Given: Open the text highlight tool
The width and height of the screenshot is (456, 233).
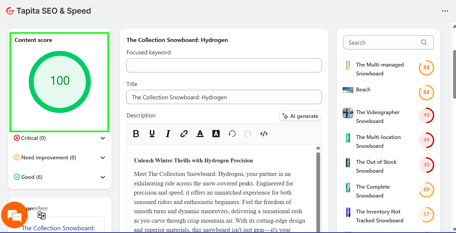Looking at the screenshot, I should click(216, 134).
